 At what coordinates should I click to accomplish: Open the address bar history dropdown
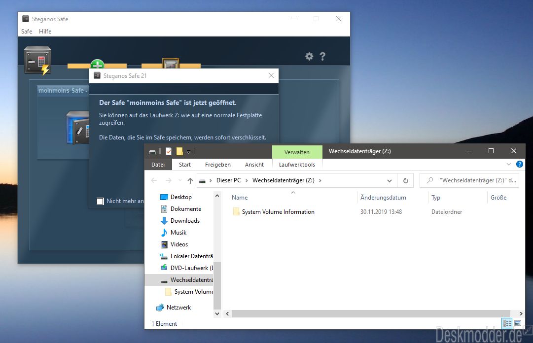390,181
